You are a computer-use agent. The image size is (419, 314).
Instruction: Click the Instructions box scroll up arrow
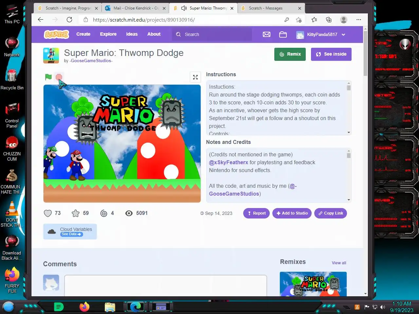(x=349, y=83)
